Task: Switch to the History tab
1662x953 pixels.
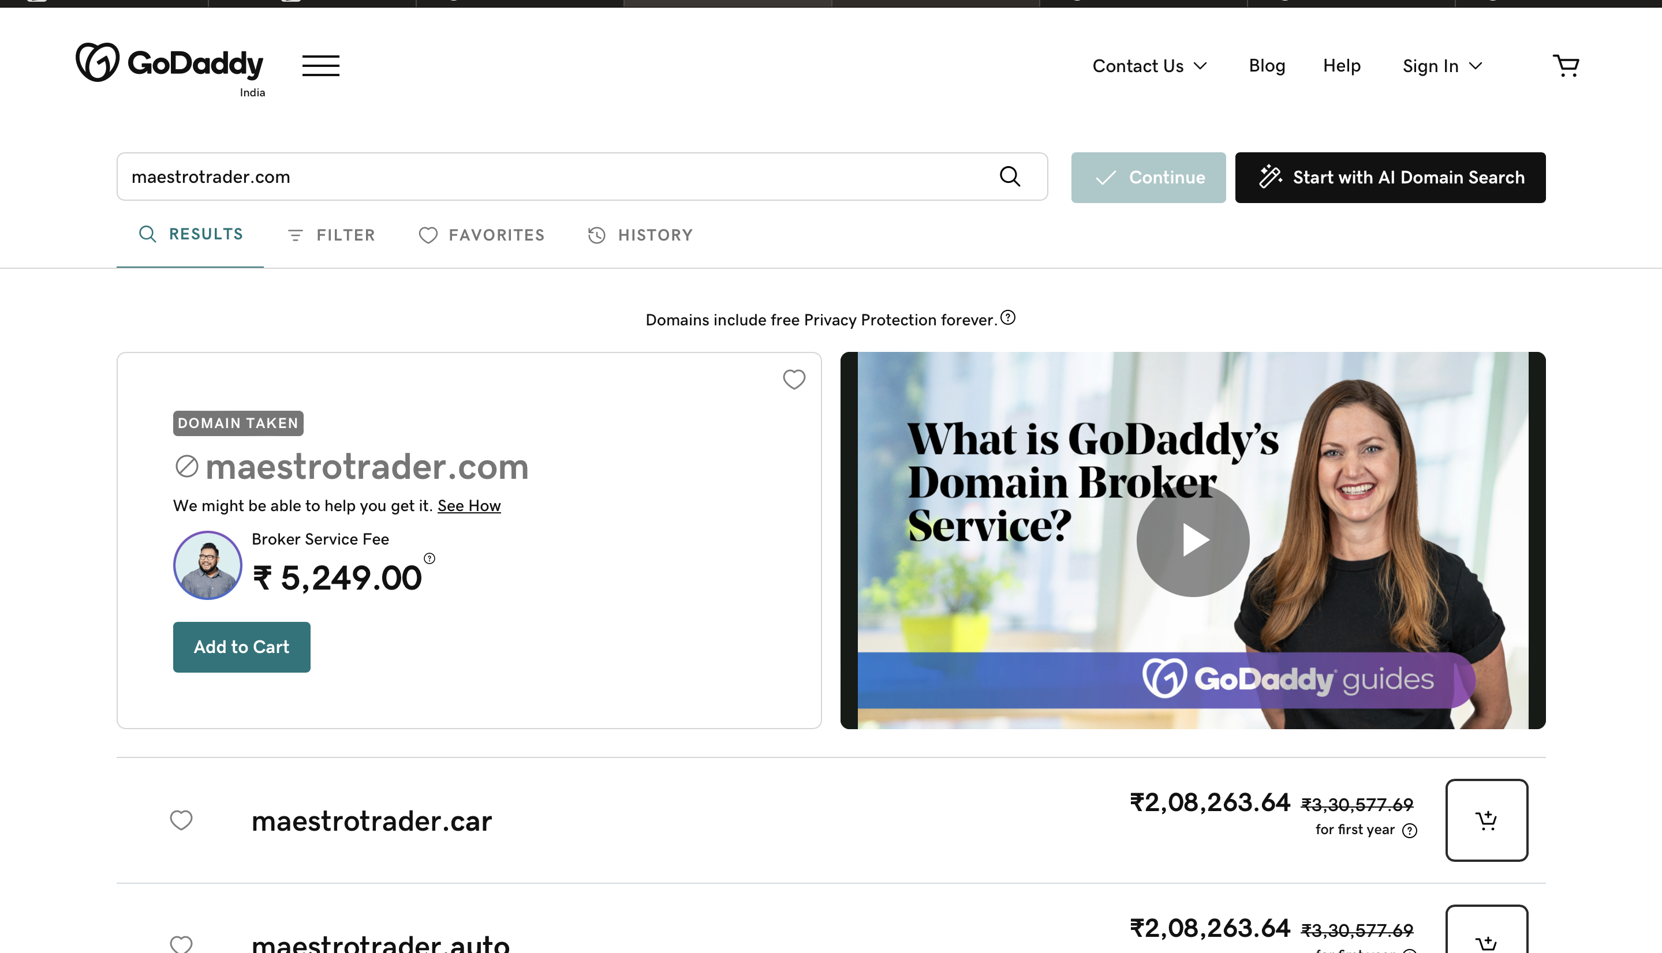Action: 640,235
